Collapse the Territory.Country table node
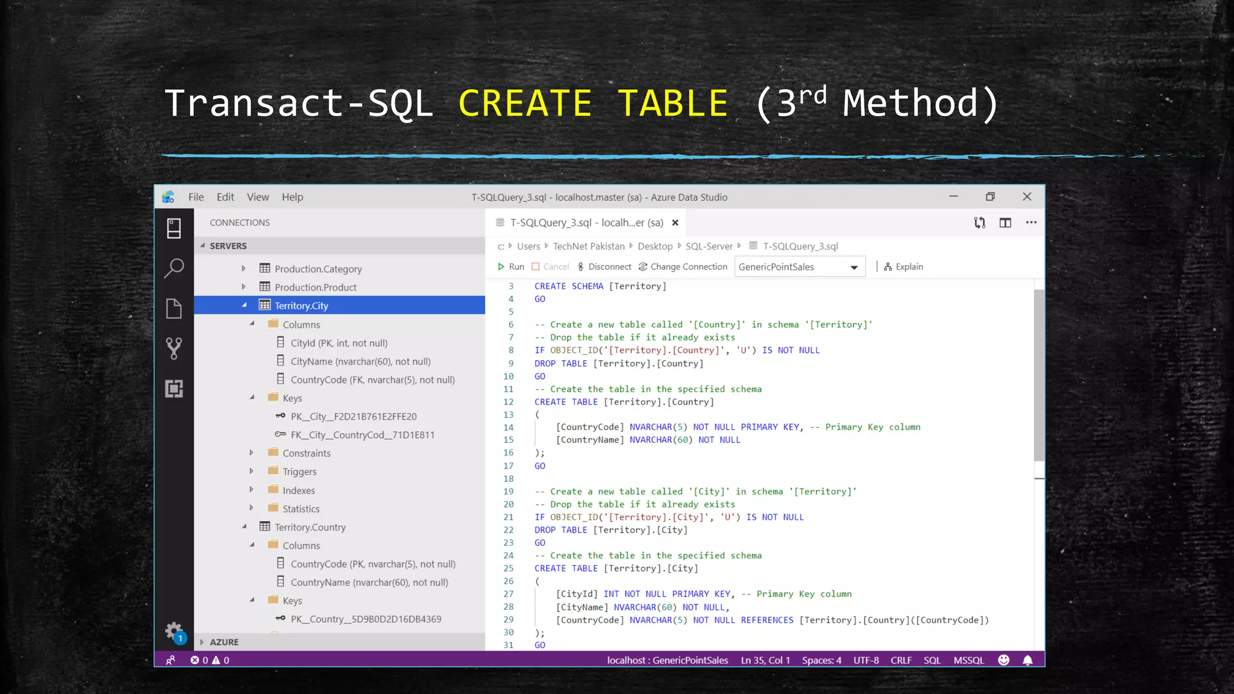This screenshot has height=694, width=1234. click(244, 527)
